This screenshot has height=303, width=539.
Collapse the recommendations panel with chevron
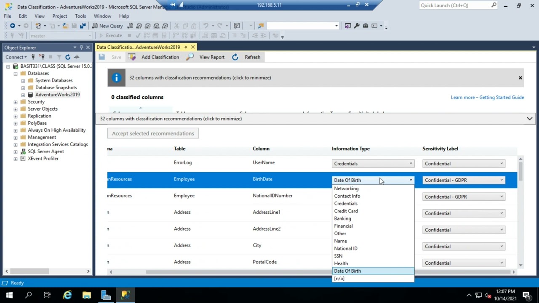pos(529,119)
